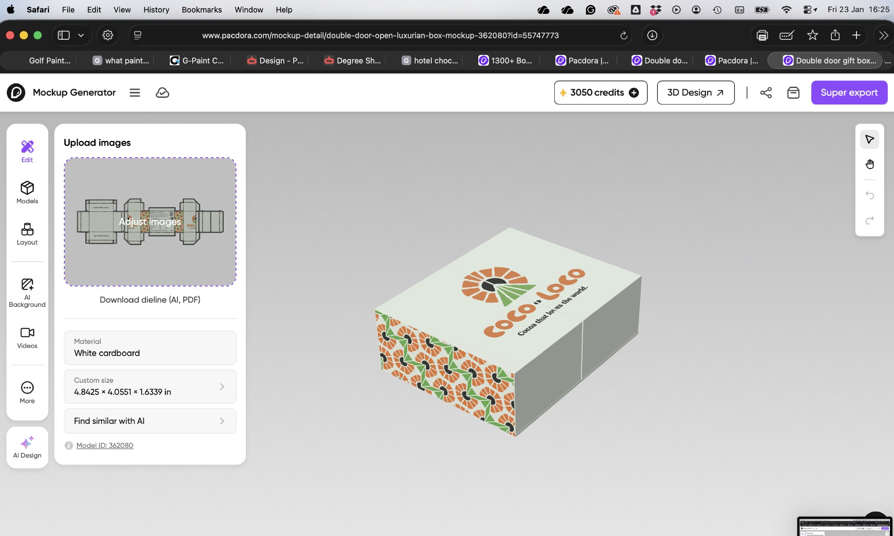Open the AI Design tool
This screenshot has height=536, width=894.
point(27,447)
